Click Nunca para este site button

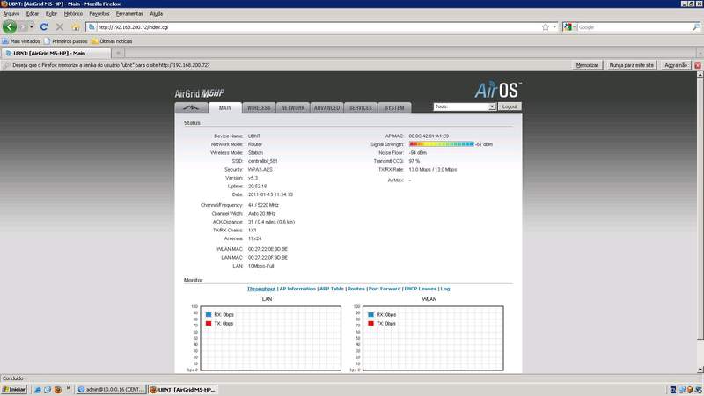631,65
